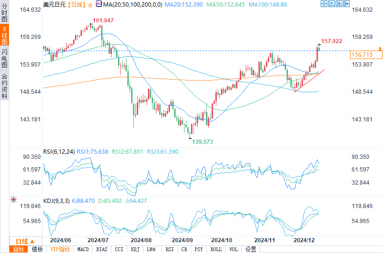Click the KDJ(9,3,3) parameters label
This screenshot has width=383, height=253.
[57, 201]
